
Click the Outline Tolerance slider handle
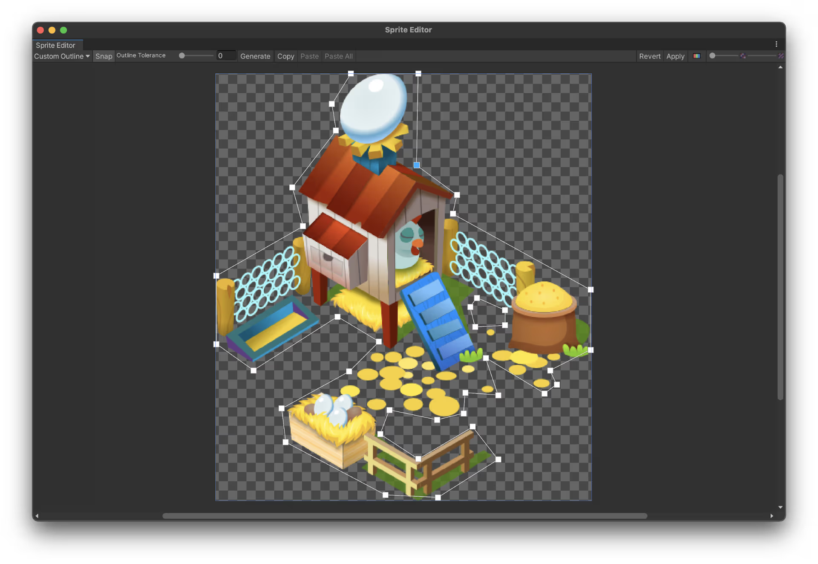pos(182,56)
